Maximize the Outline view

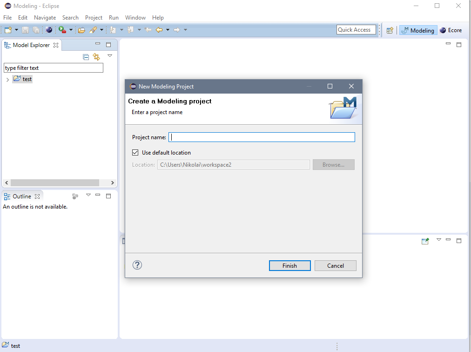pyautogui.click(x=108, y=196)
